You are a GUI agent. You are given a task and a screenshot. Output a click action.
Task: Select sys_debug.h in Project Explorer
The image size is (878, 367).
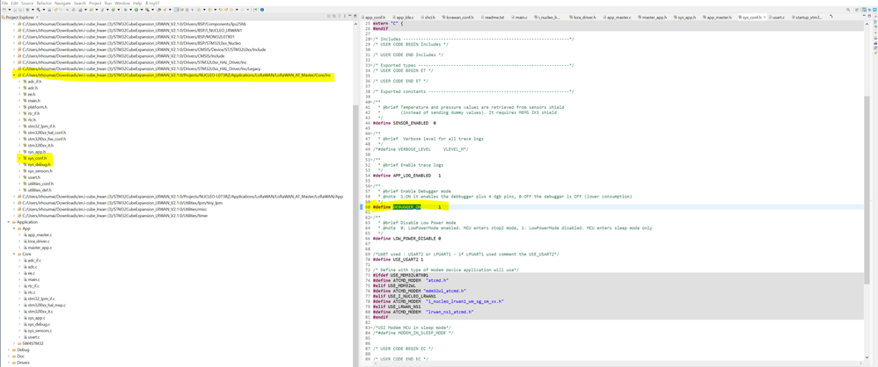point(39,164)
